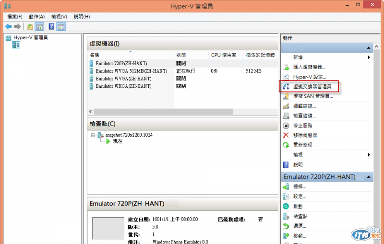The width and height of the screenshot is (384, 244).
Task: Click 重新整理 action text
Action: coord(303,145)
